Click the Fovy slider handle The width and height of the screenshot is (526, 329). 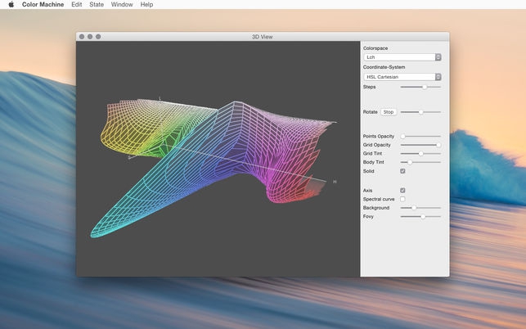[x=423, y=216]
